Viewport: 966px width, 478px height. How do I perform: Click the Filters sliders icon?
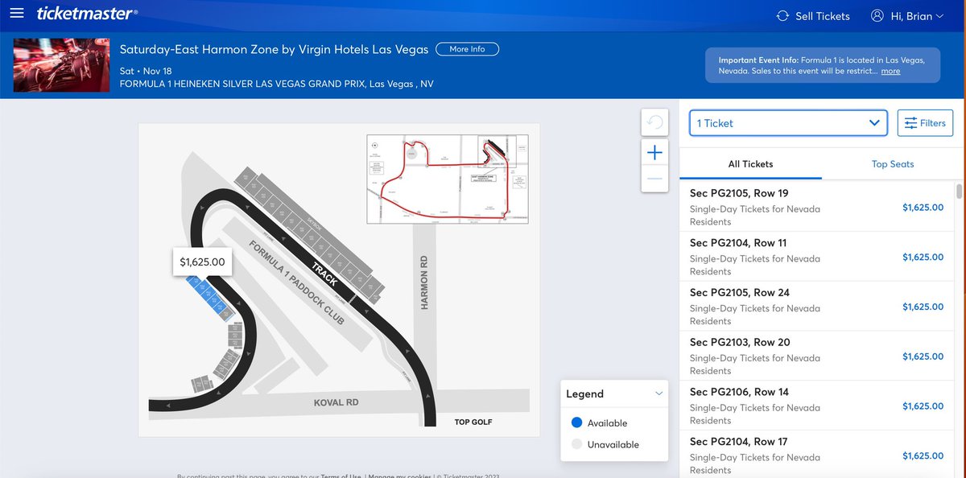[x=911, y=123]
